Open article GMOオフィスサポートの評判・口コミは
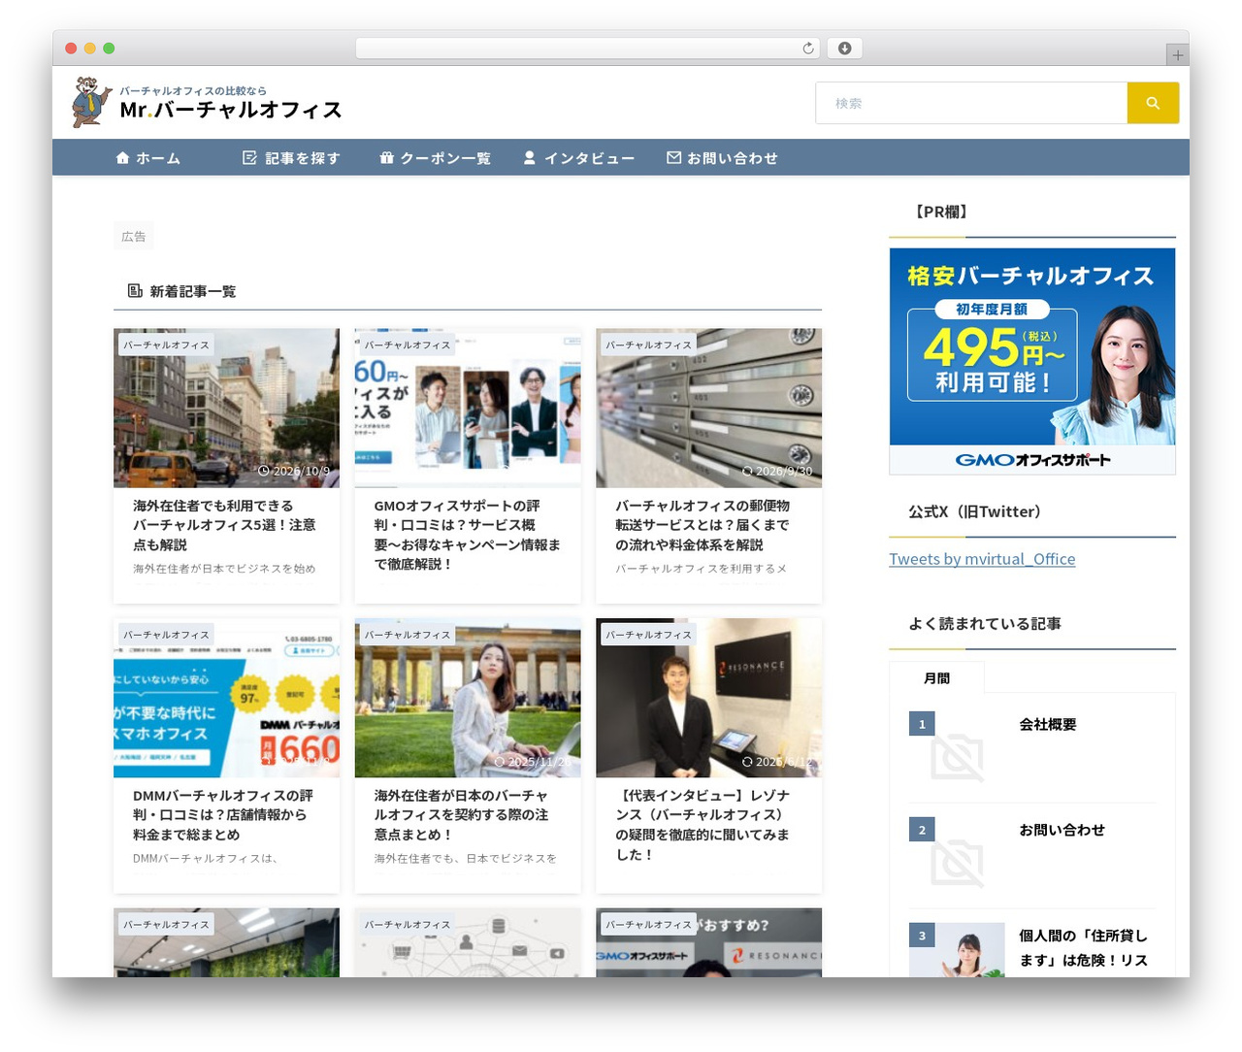The width and height of the screenshot is (1242, 1052). pyautogui.click(x=468, y=535)
